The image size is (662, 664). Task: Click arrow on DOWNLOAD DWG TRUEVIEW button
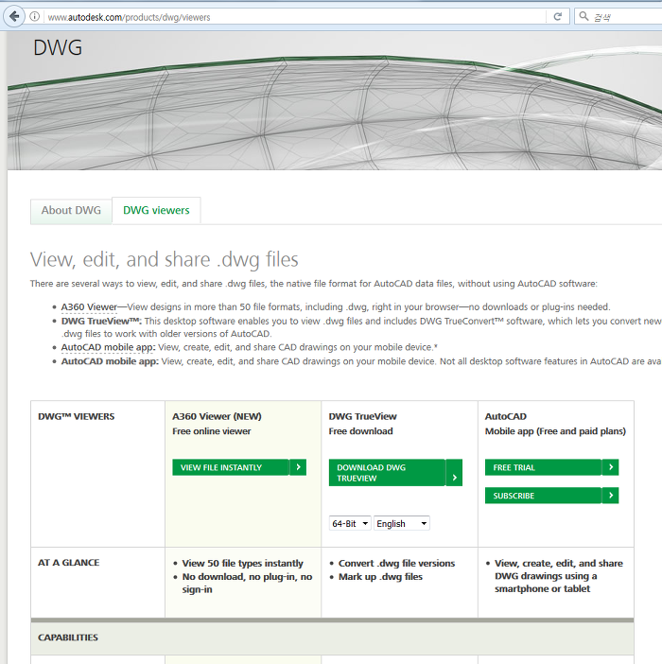point(454,478)
